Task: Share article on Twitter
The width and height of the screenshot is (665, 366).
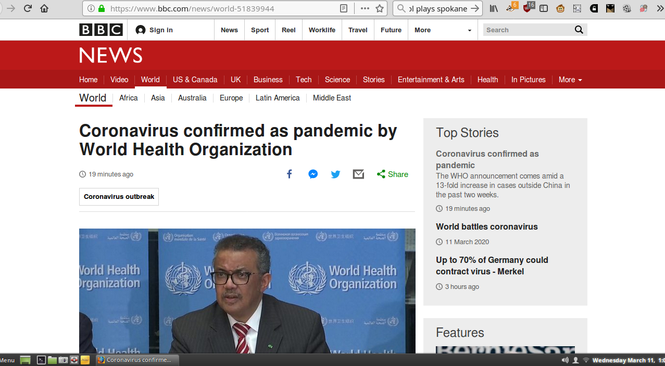Action: click(336, 174)
